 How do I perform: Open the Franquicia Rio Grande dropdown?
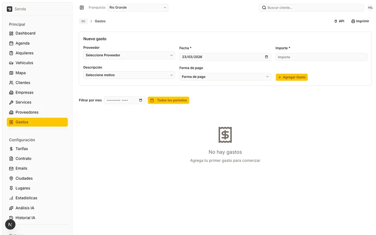(137, 7)
